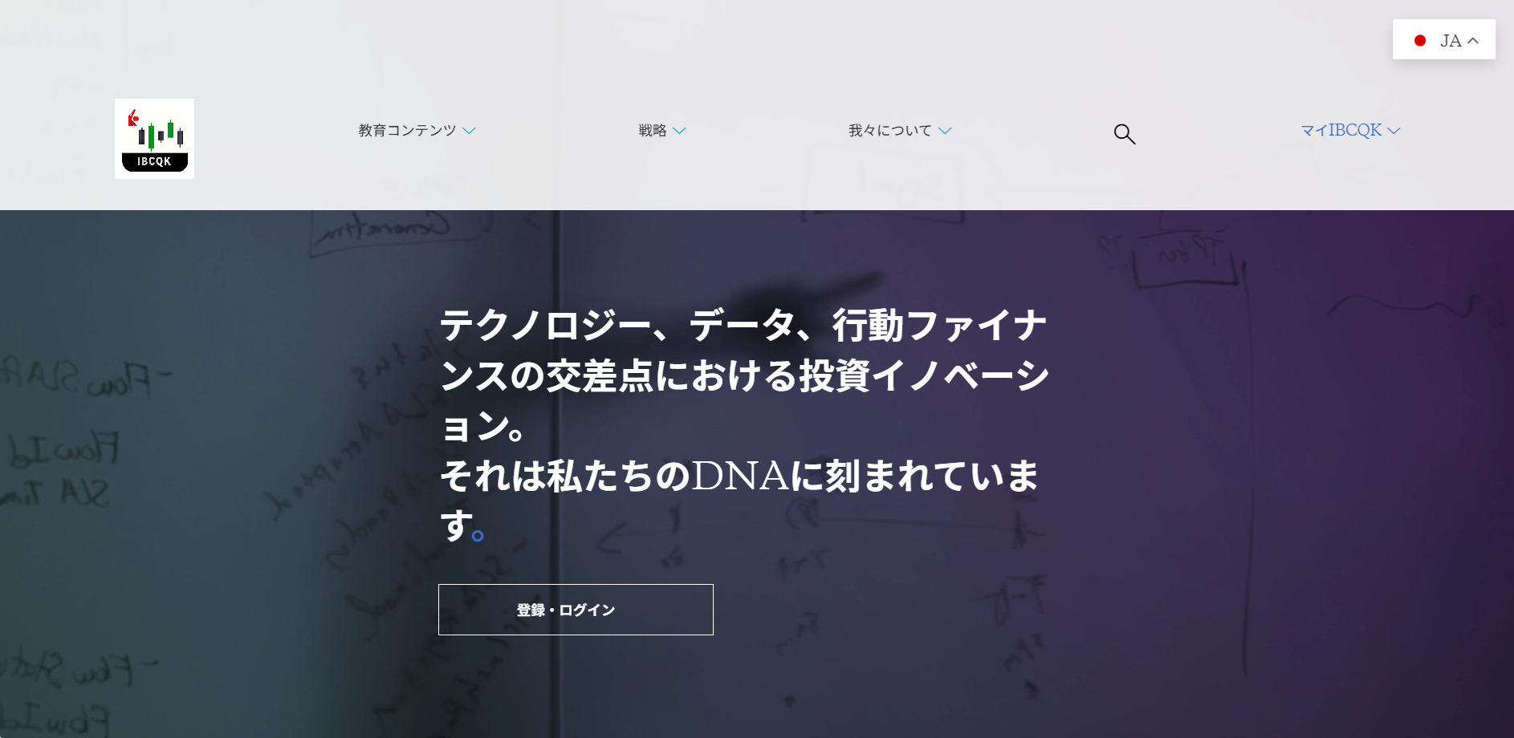Expand the 我々について chevron arrow

click(x=945, y=131)
